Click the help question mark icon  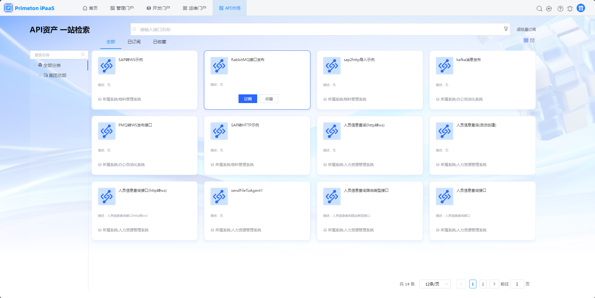(560, 9)
